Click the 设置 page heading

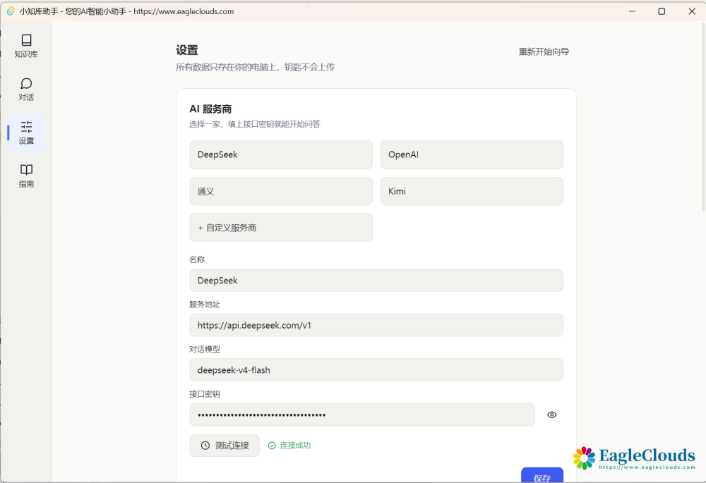pyautogui.click(x=187, y=50)
